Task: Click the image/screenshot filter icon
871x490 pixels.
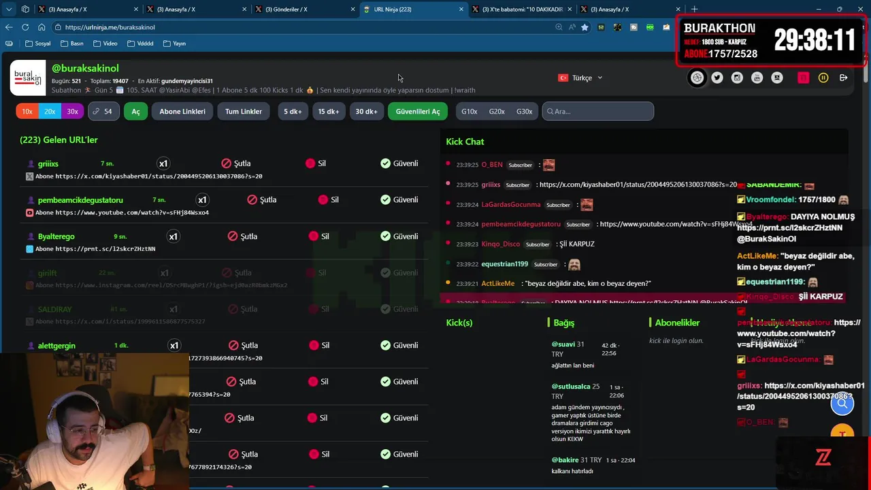Action: (x=777, y=78)
